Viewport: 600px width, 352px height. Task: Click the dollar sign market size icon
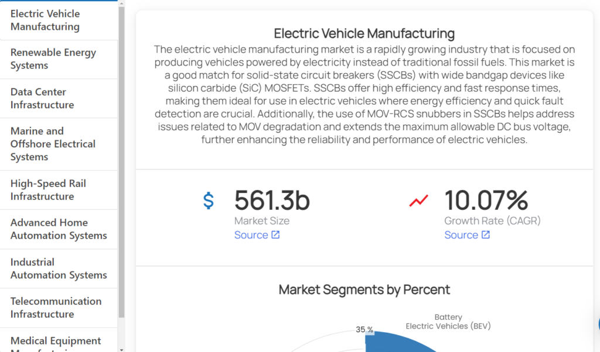pos(209,201)
